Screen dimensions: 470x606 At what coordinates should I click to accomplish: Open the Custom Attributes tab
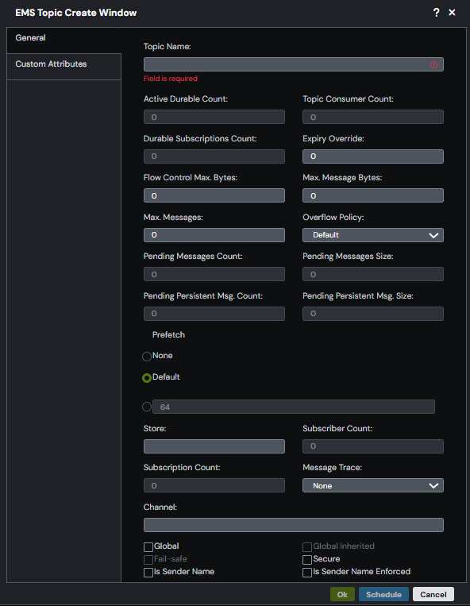[x=64, y=67]
